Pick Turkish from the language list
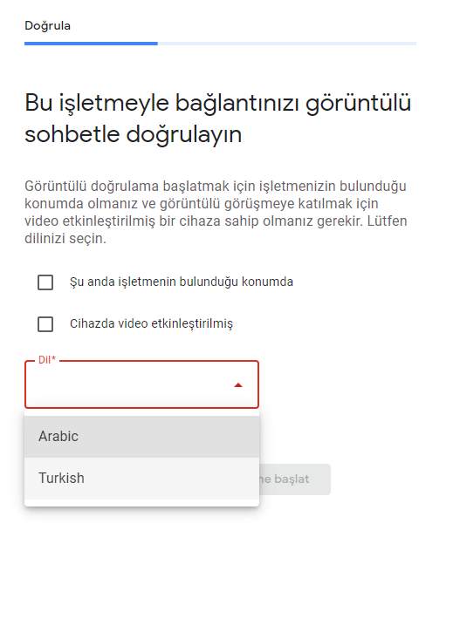Viewport: 460px width, 632px height. click(141, 479)
